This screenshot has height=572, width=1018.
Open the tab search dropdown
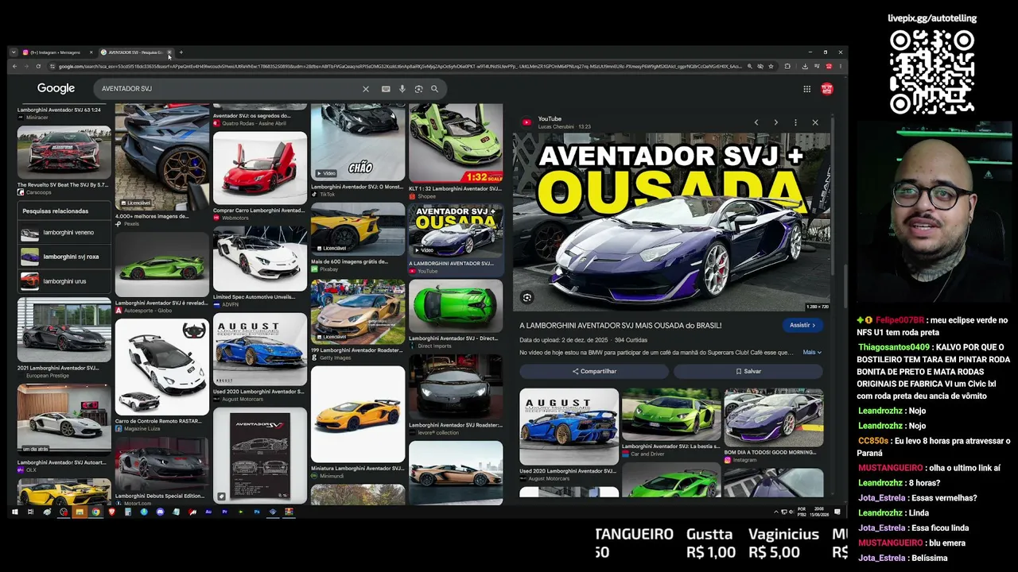coord(14,52)
